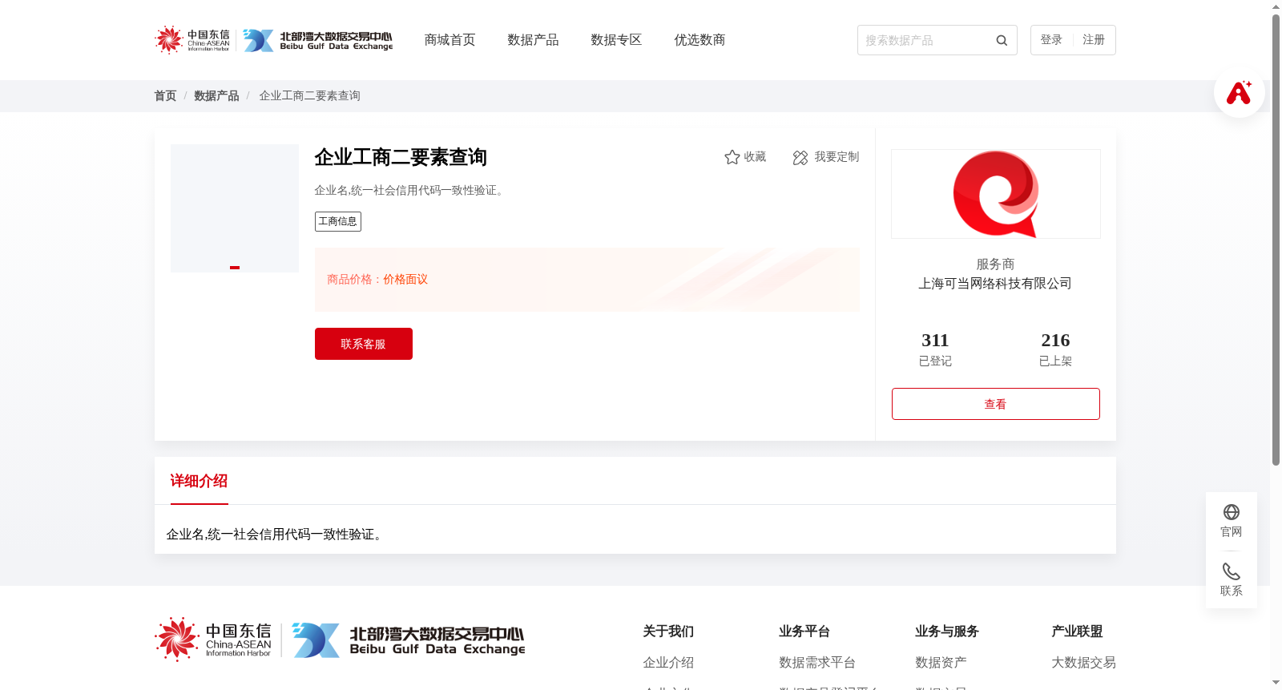This screenshot has height=690, width=1282.
Task: Click the 登录 link
Action: pos(1051,40)
